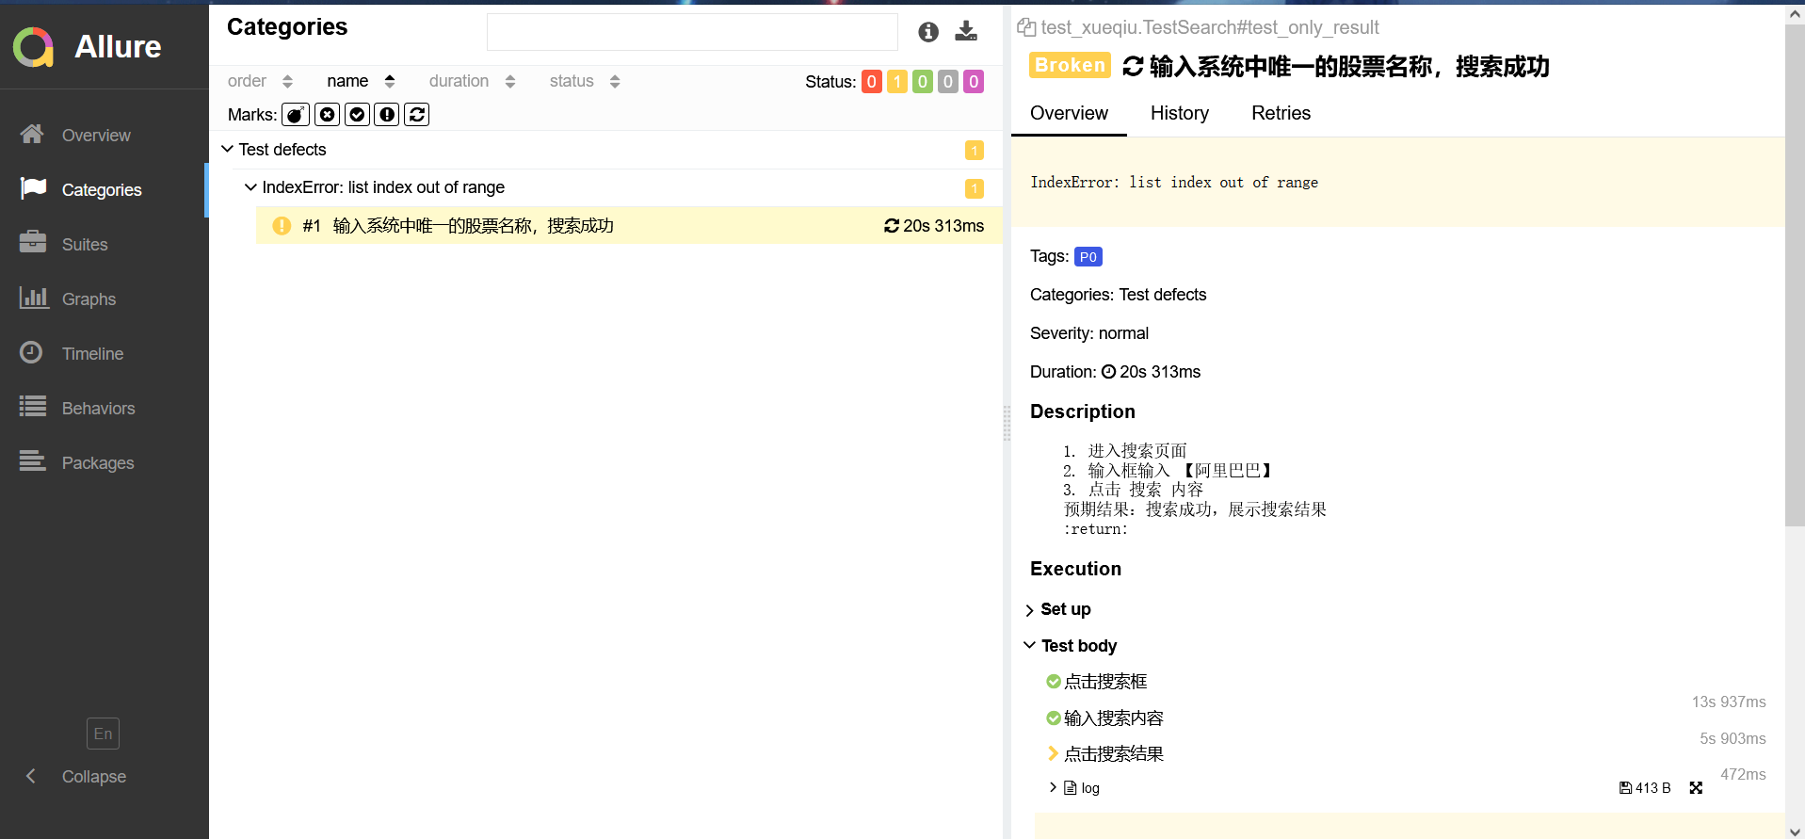Collapse the IndexError list index group
The image size is (1805, 839).
click(x=250, y=187)
